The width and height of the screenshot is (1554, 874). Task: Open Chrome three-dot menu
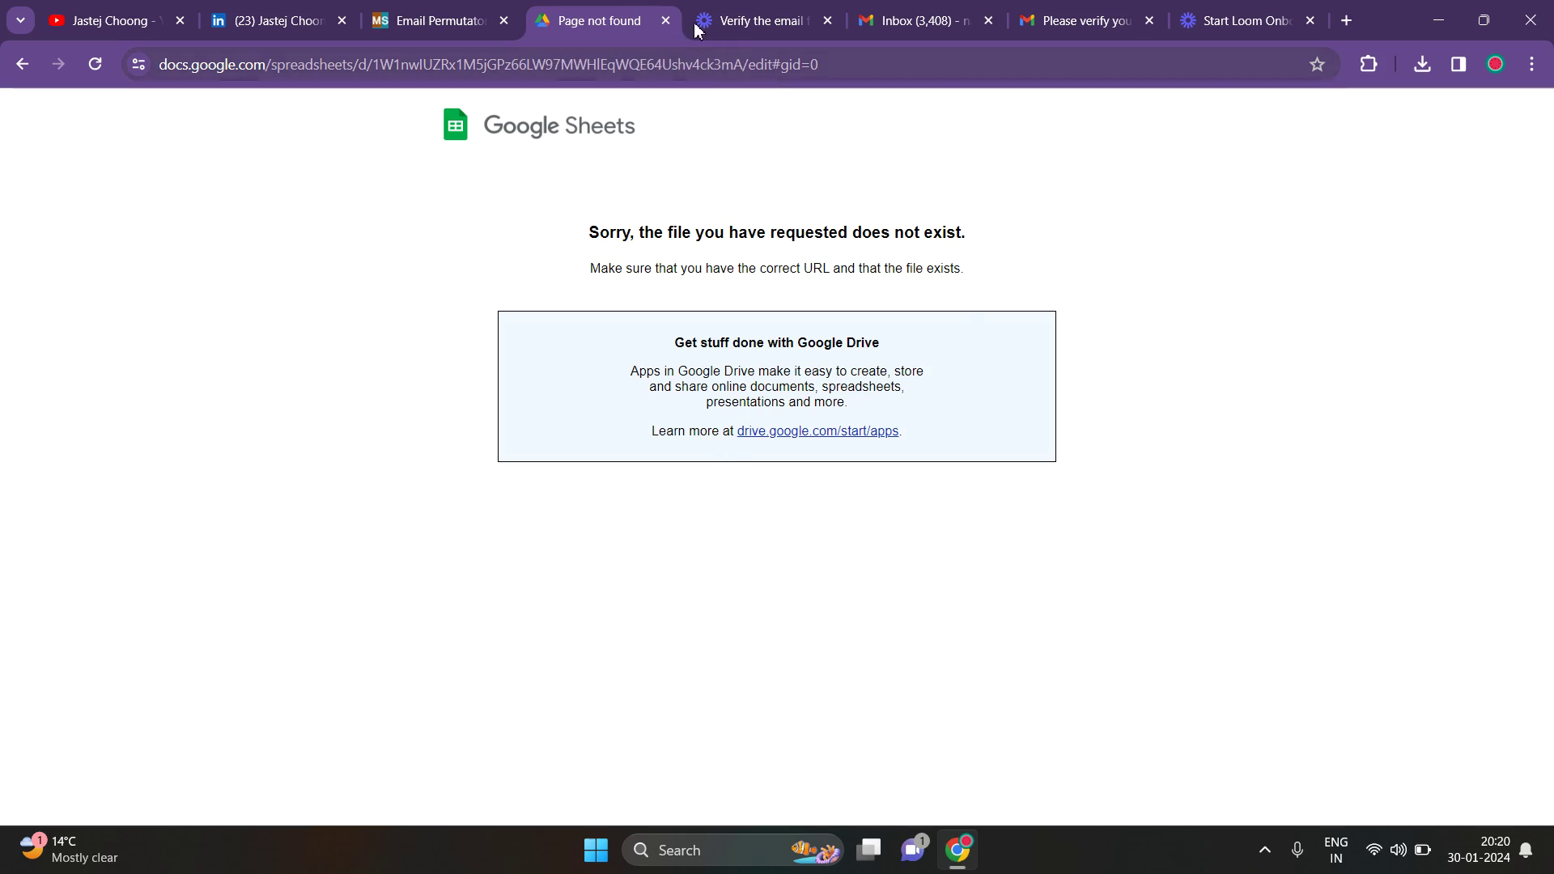(x=1532, y=64)
